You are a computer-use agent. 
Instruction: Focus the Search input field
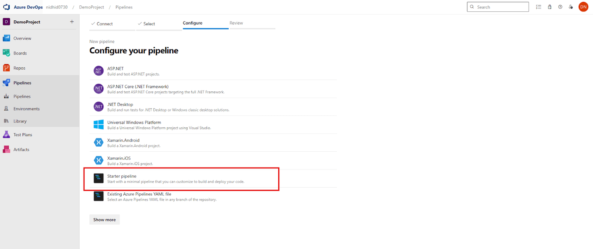tap(498, 7)
